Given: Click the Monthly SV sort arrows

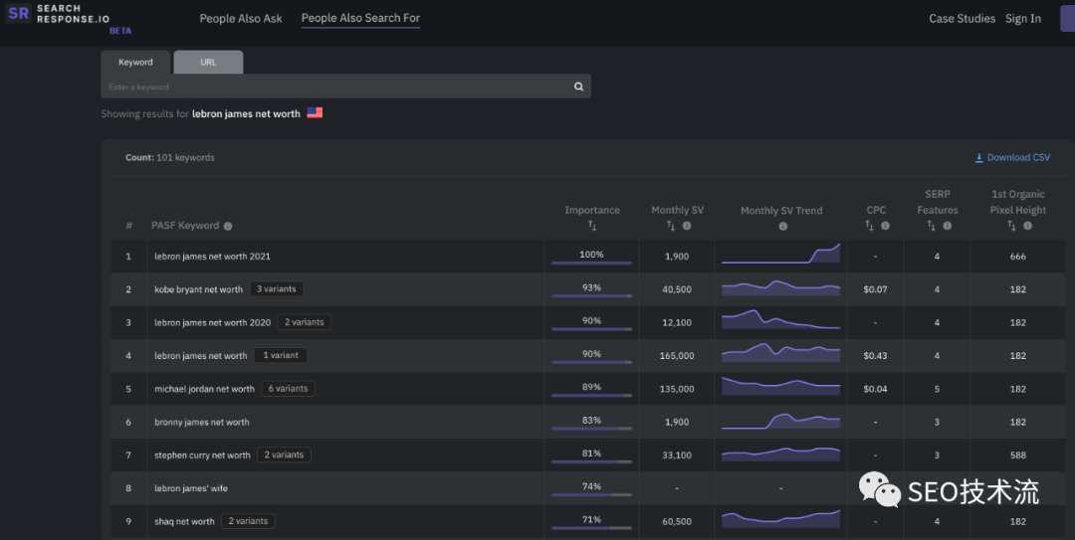Looking at the screenshot, I should (671, 226).
